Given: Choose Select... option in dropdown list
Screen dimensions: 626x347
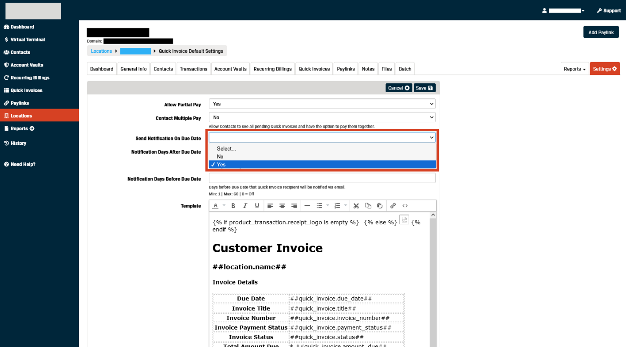Looking at the screenshot, I should [x=323, y=149].
